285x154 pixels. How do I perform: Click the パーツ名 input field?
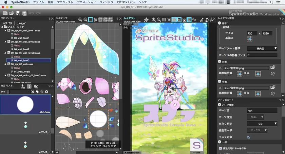[x=262, y=110]
